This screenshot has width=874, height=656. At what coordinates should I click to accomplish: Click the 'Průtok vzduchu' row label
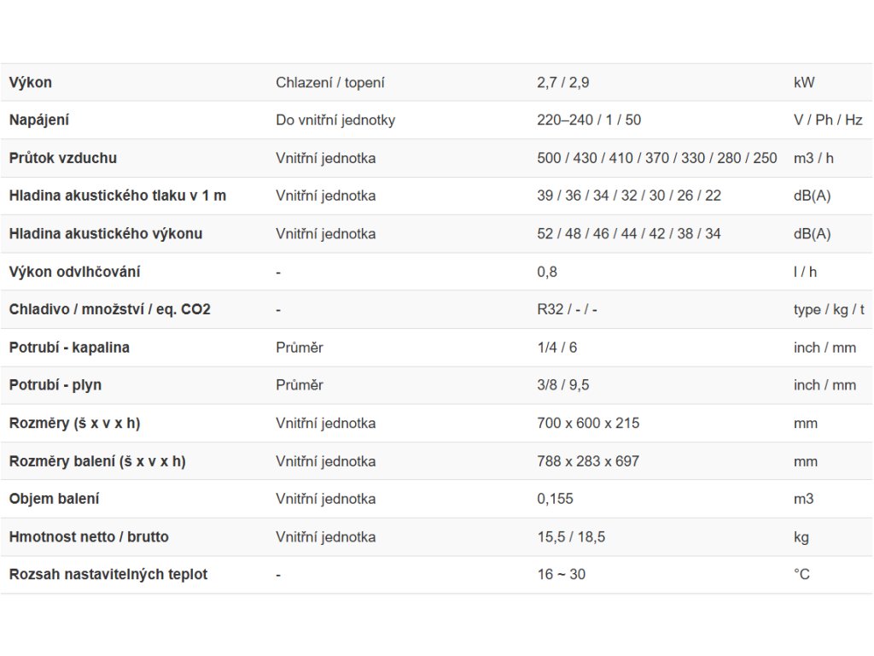[63, 158]
